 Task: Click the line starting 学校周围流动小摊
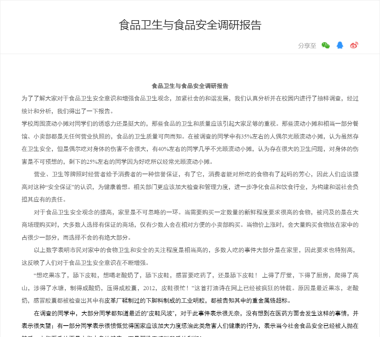(190, 124)
